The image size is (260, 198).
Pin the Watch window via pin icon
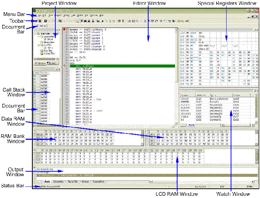point(255,91)
